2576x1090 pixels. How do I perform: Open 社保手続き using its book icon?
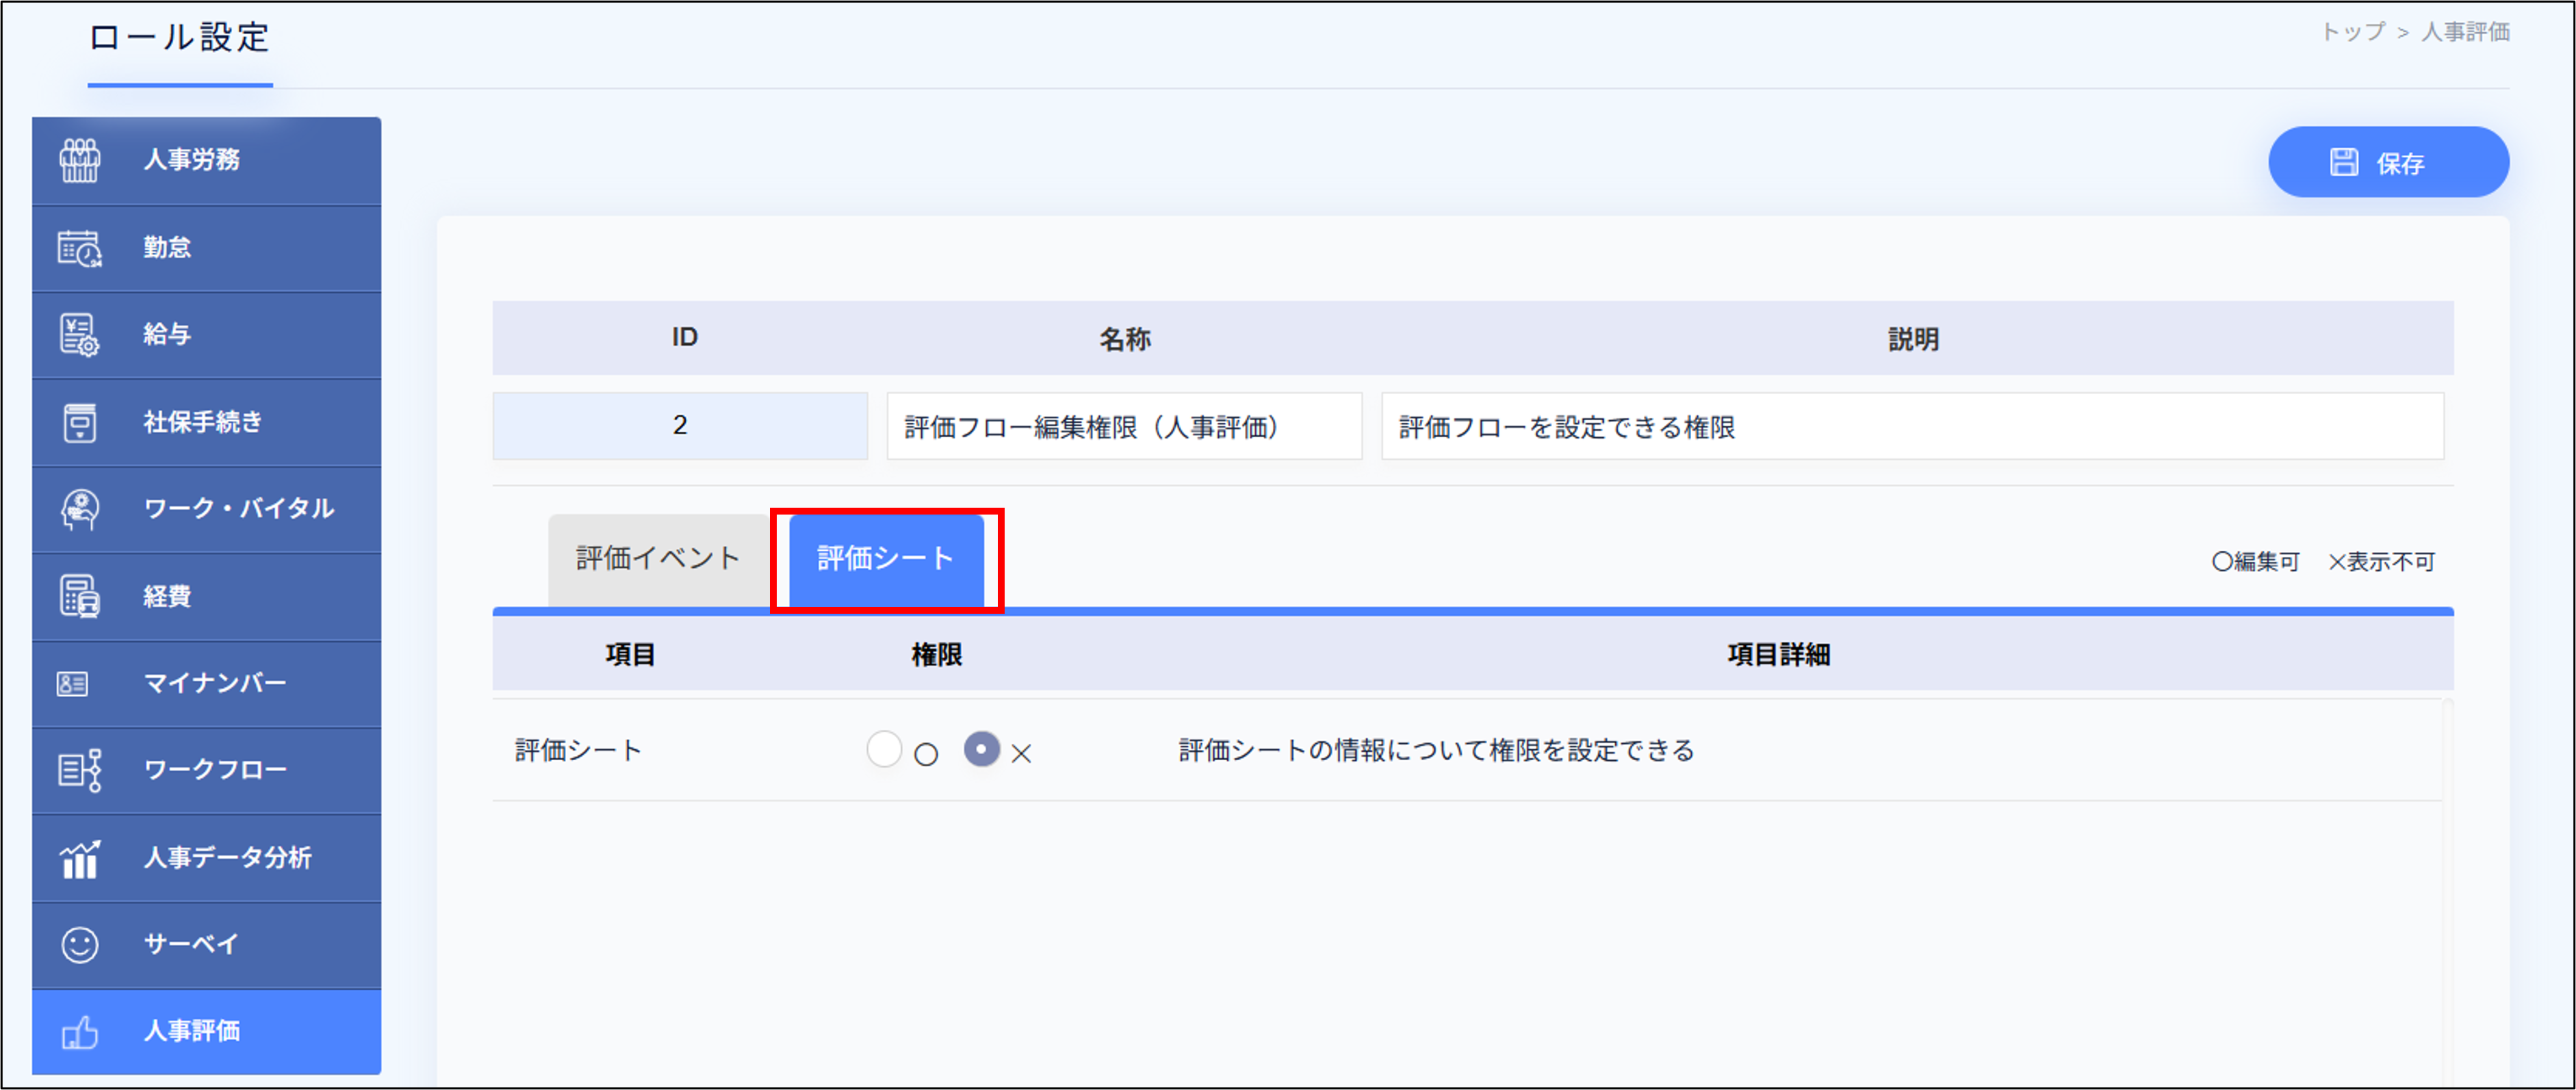80,422
